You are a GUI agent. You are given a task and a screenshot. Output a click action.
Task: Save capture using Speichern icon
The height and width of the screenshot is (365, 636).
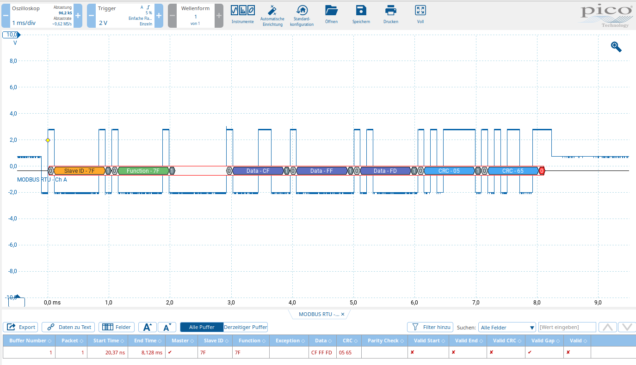pos(361,14)
